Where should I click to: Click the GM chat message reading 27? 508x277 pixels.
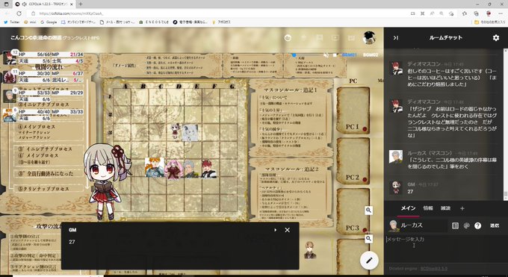(x=443, y=188)
